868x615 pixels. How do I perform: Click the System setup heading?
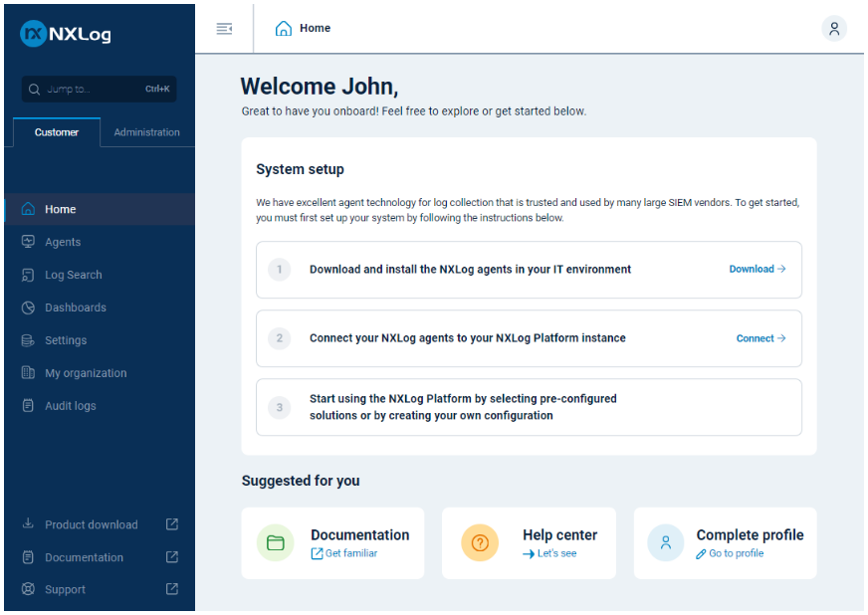pyautogui.click(x=300, y=169)
